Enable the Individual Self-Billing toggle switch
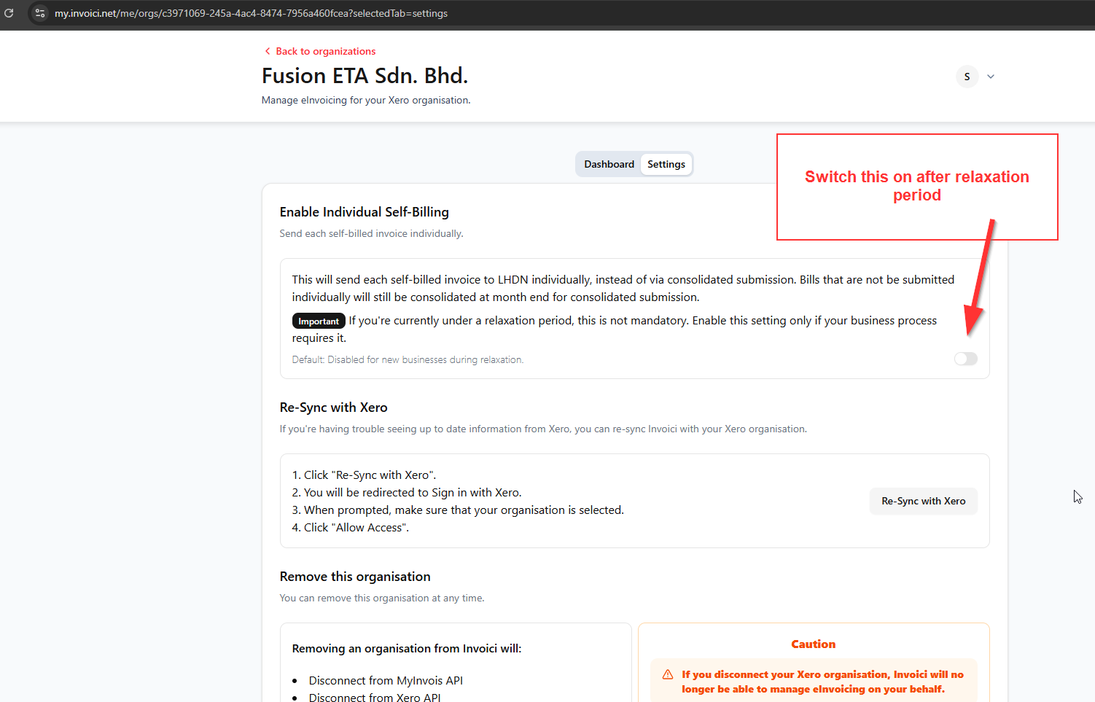1095x702 pixels. pyautogui.click(x=965, y=359)
